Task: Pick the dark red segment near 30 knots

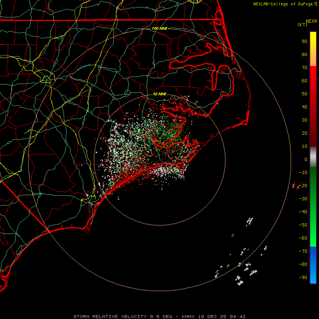Action: tap(313, 121)
